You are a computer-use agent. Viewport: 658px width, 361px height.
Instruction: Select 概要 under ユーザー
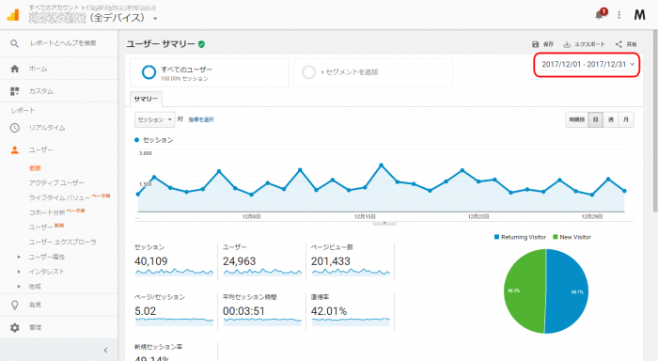(x=36, y=168)
